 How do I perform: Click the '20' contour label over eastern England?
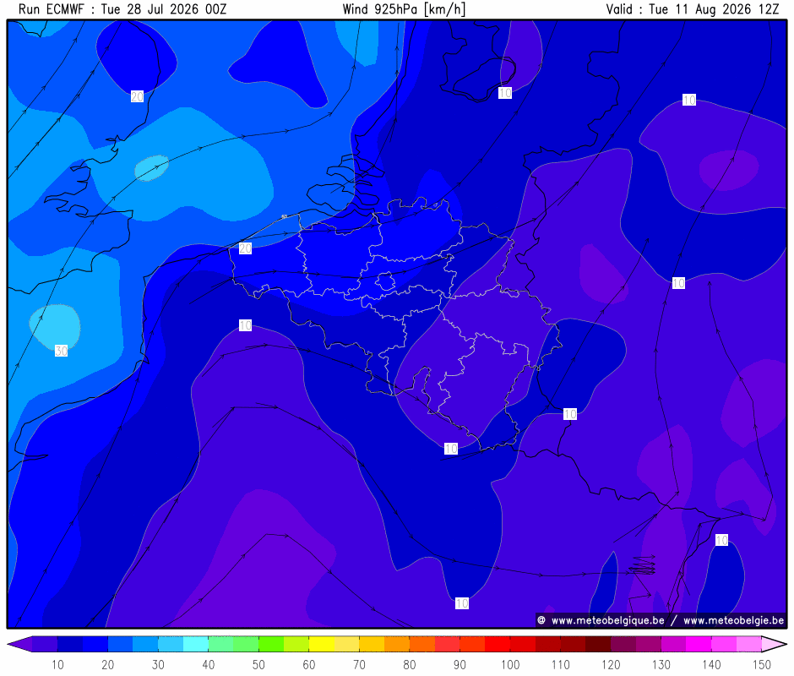click(x=137, y=96)
